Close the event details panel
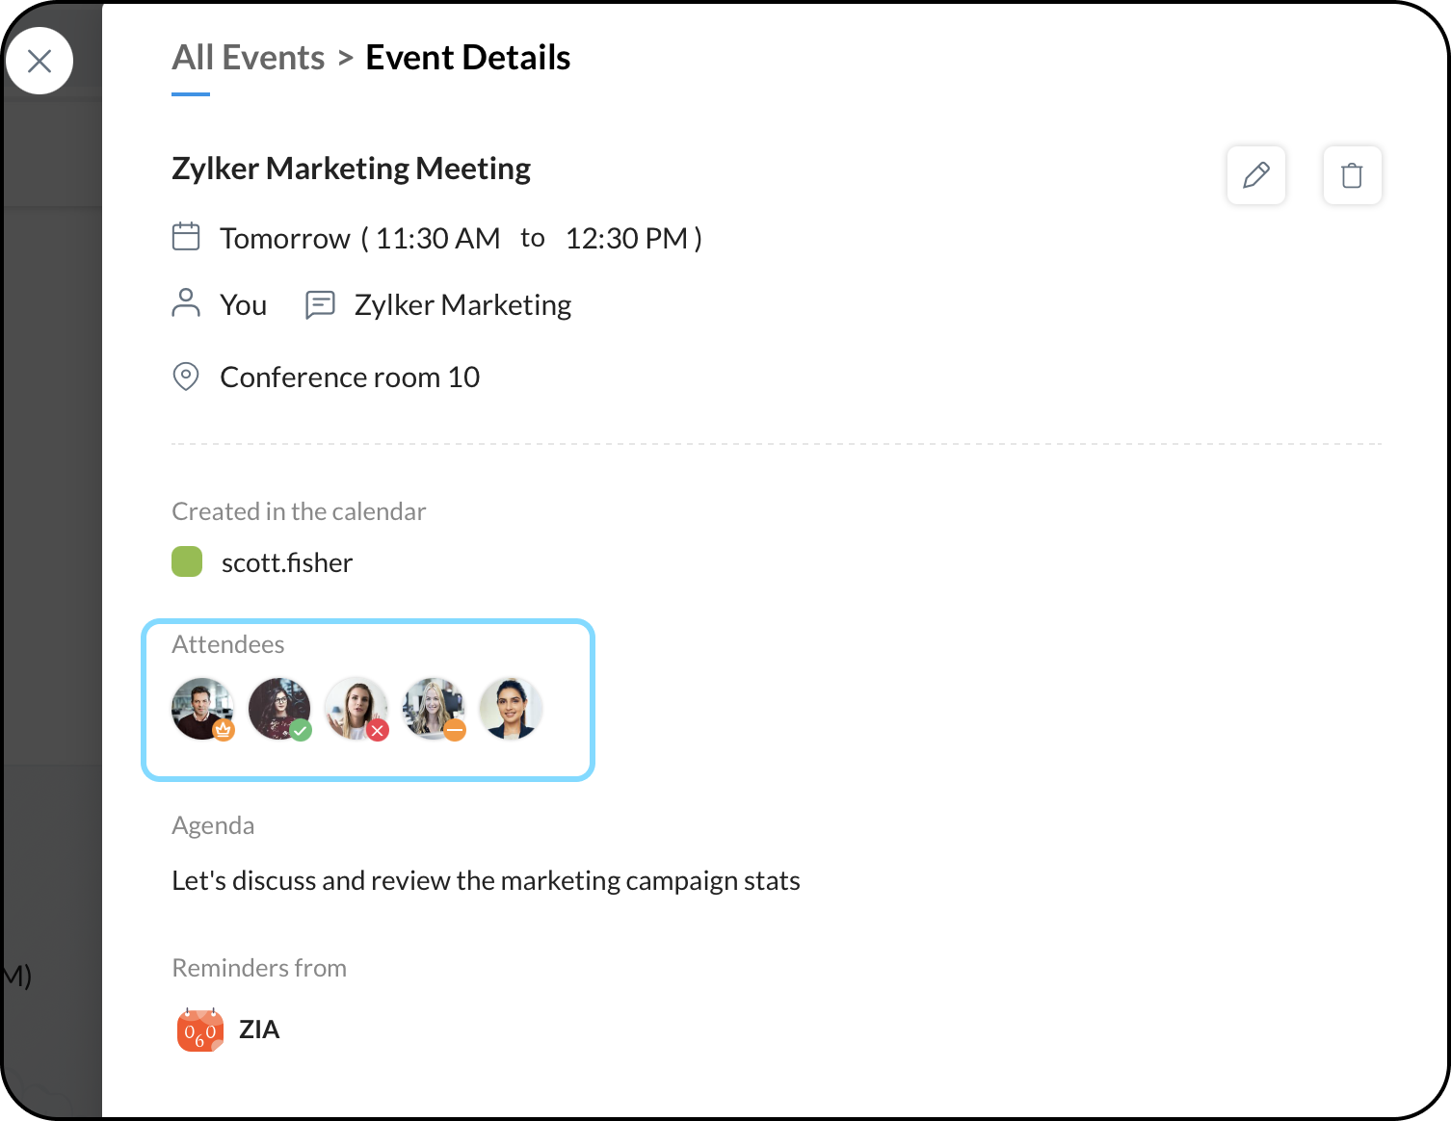 tap(40, 62)
